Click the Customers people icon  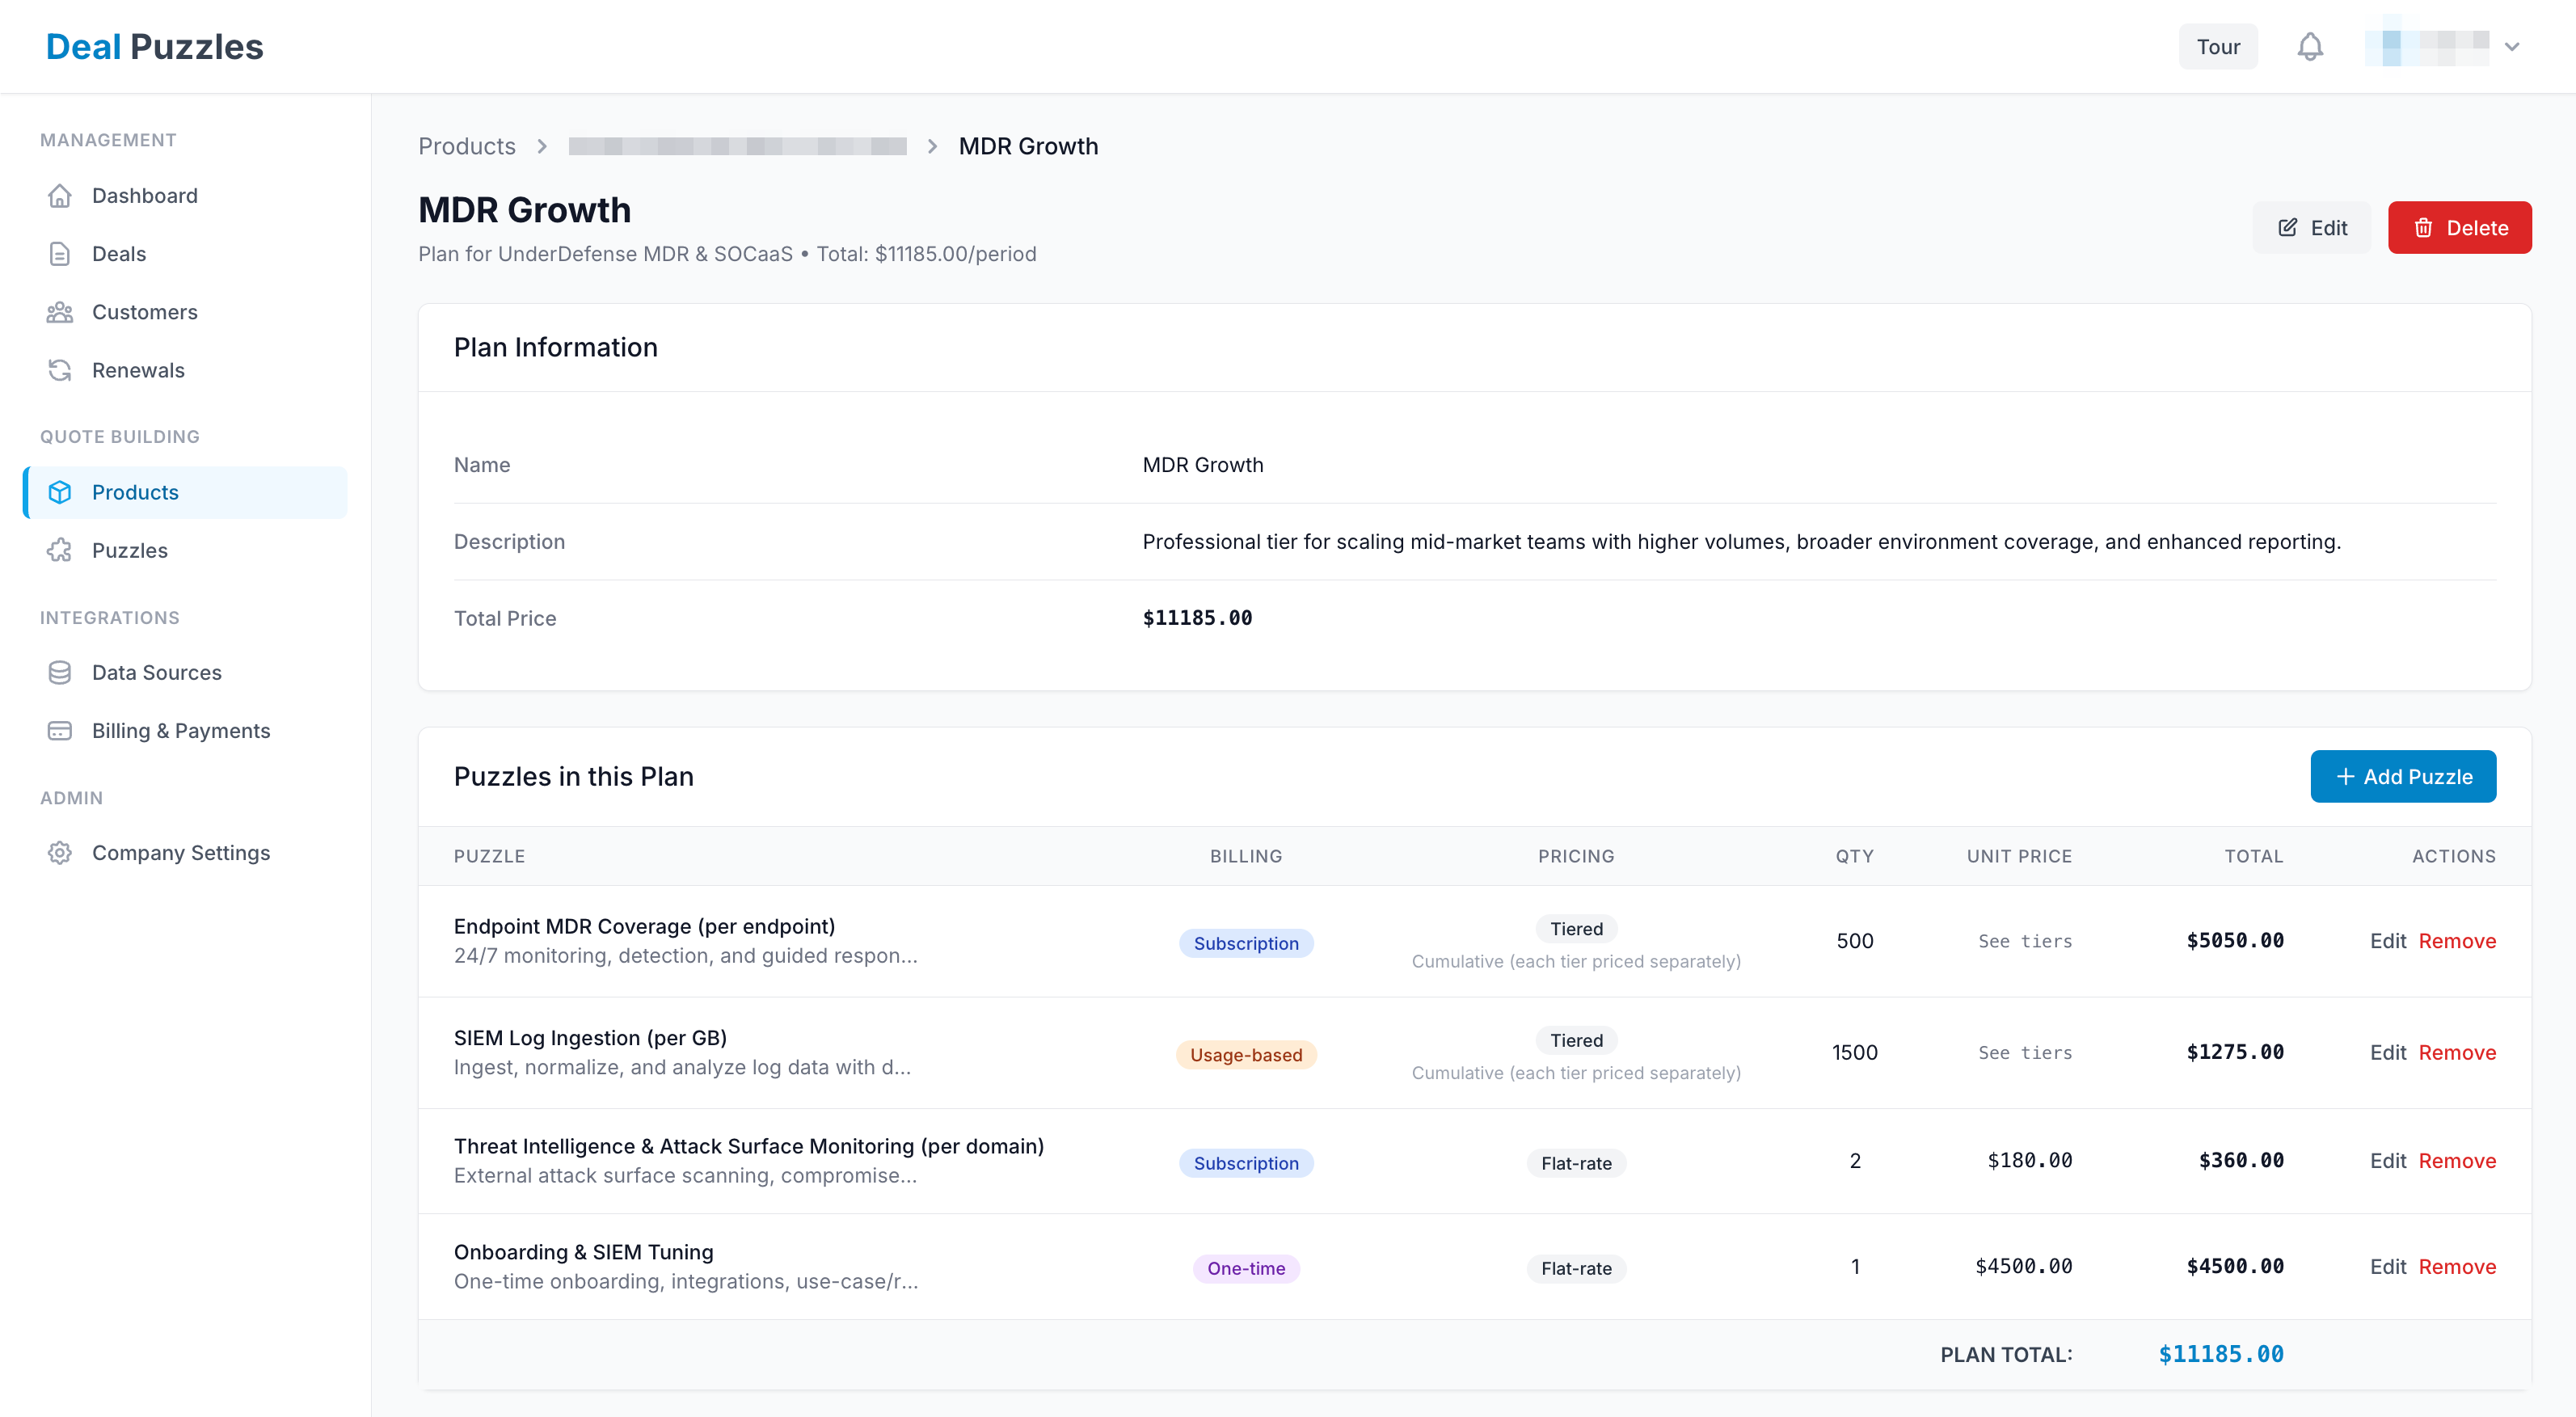point(60,312)
